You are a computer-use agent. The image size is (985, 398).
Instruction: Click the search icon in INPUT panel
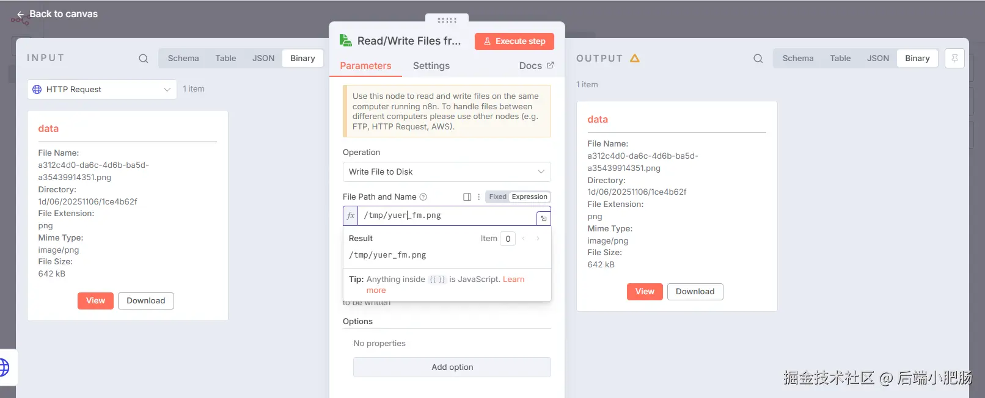(144, 59)
